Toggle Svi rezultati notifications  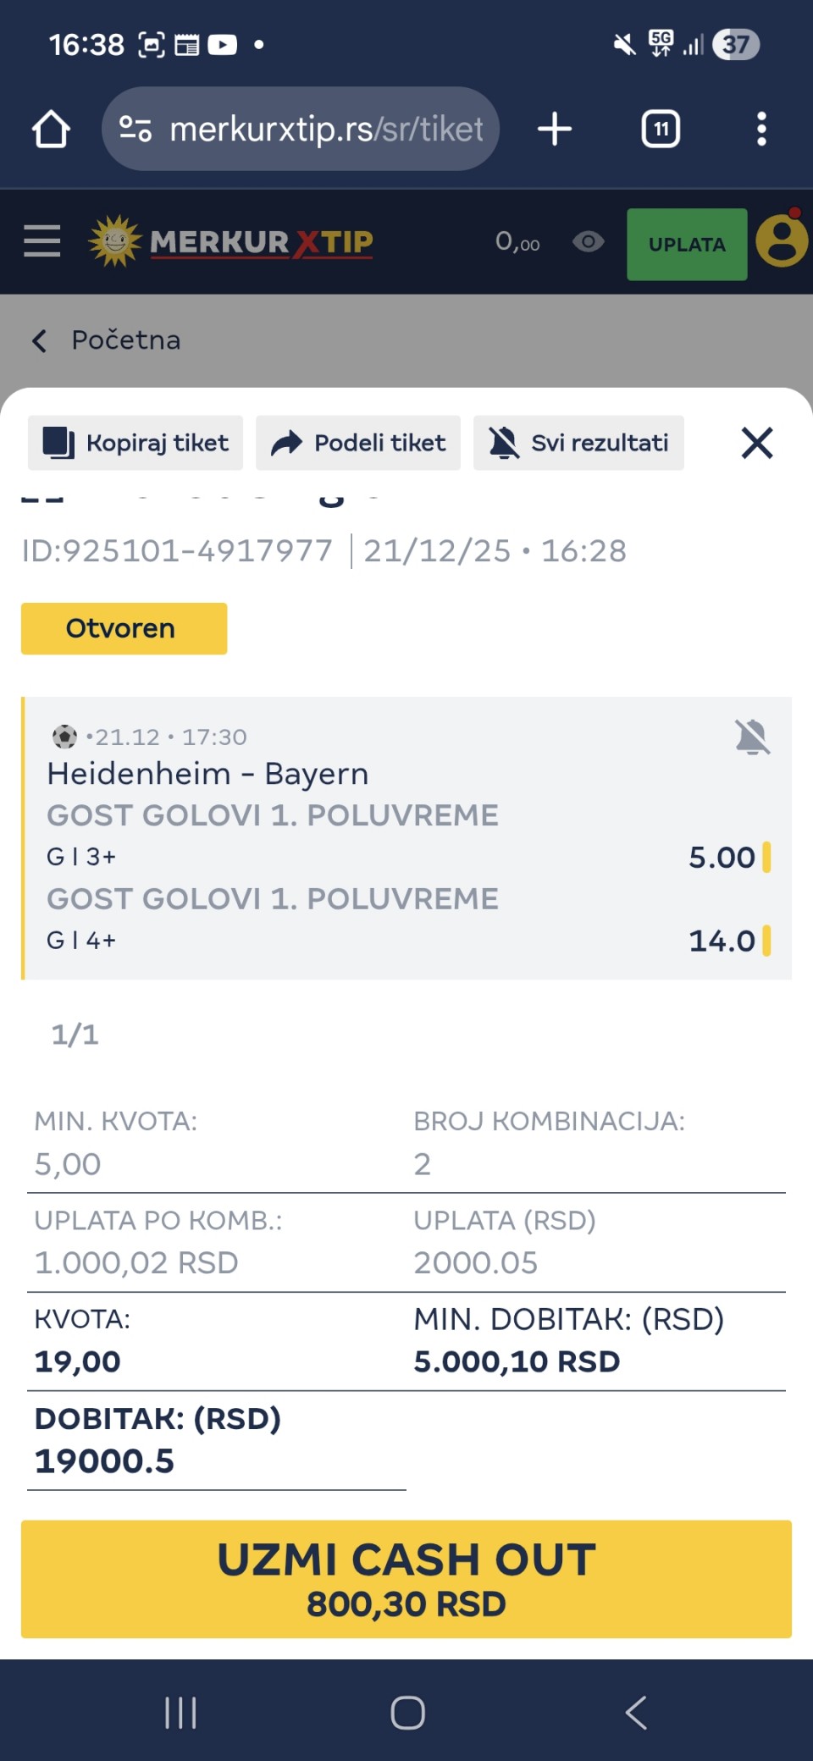pyautogui.click(x=578, y=443)
